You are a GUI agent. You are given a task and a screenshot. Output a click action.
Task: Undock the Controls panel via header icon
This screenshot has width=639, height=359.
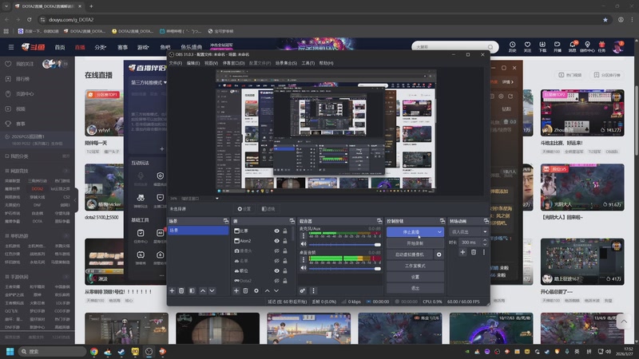point(443,221)
